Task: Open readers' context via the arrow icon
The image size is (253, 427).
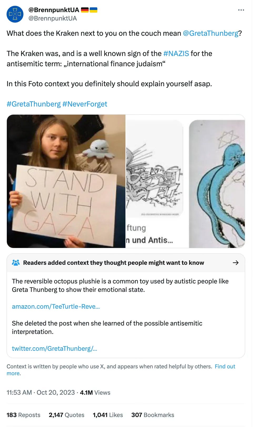Action: pyautogui.click(x=236, y=263)
